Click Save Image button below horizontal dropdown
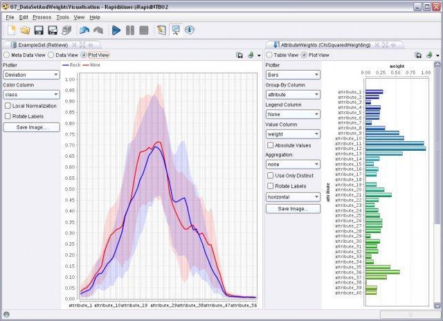The height and width of the screenshot is (321, 443). pos(293,208)
